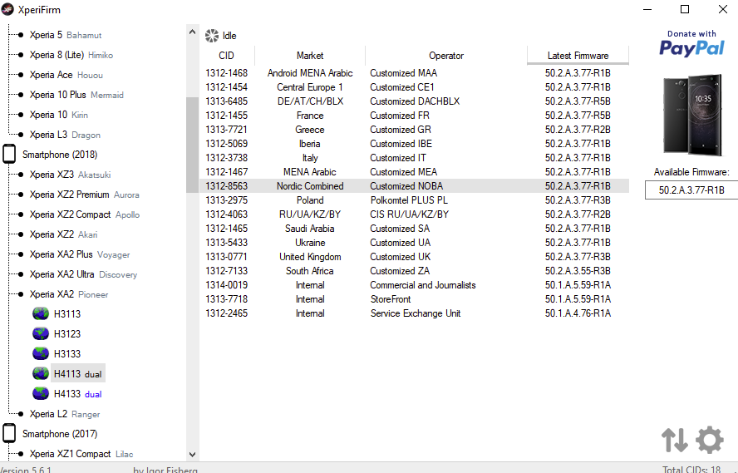The image size is (738, 473).
Task: Select the H3113 model entry
Action: point(67,314)
